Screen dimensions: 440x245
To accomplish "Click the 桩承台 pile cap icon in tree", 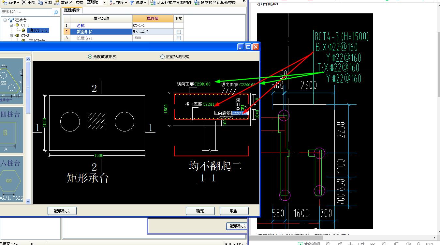I will (x=11, y=20).
